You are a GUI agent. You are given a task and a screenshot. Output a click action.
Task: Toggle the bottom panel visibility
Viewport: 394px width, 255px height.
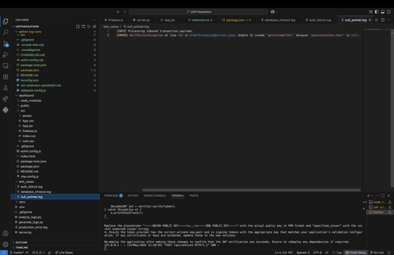pos(383,12)
